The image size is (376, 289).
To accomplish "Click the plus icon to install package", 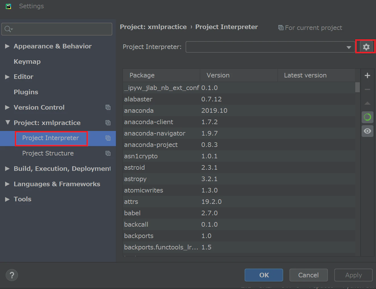I will pos(367,75).
